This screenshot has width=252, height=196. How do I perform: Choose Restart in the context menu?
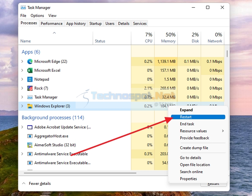point(198,117)
